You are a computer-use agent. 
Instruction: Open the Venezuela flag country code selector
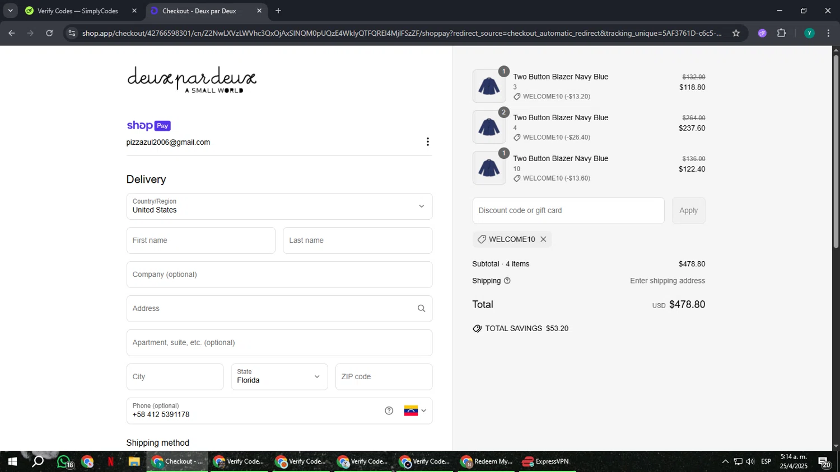[415, 411]
